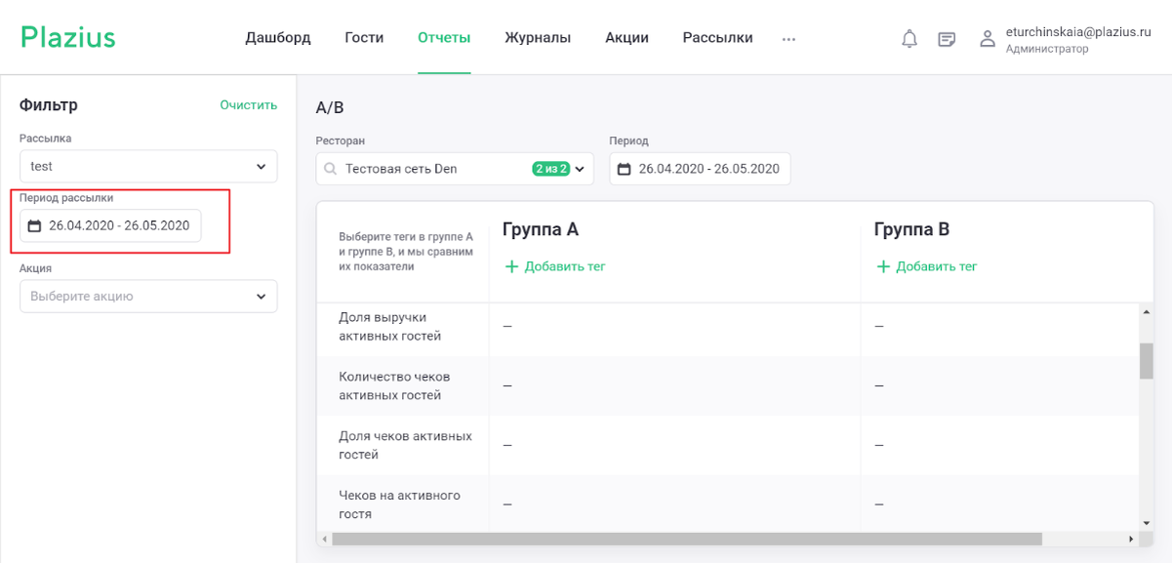
Task: Click the 2 из 2 badge
Action: [550, 169]
